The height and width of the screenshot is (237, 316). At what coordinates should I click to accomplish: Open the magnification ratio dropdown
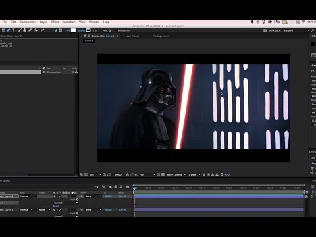pyautogui.click(x=95, y=174)
